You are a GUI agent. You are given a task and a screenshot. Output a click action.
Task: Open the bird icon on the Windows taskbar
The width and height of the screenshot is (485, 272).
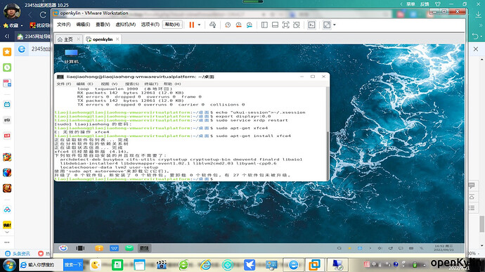(x=250, y=265)
